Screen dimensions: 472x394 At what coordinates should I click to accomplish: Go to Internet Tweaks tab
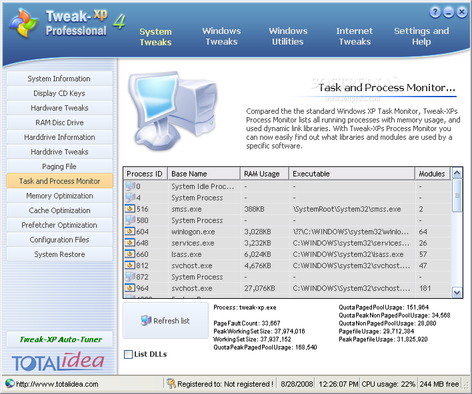(x=355, y=37)
